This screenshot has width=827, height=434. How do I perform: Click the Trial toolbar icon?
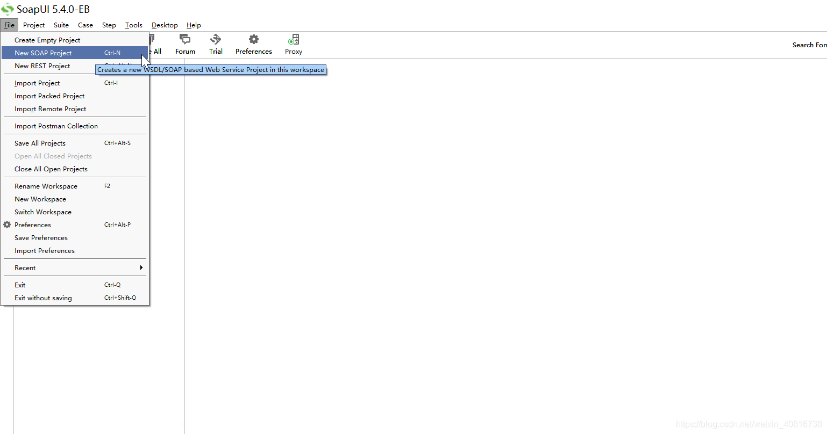point(216,45)
